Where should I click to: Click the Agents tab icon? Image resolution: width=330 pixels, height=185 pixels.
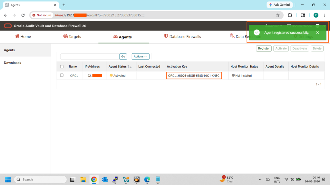point(115,37)
